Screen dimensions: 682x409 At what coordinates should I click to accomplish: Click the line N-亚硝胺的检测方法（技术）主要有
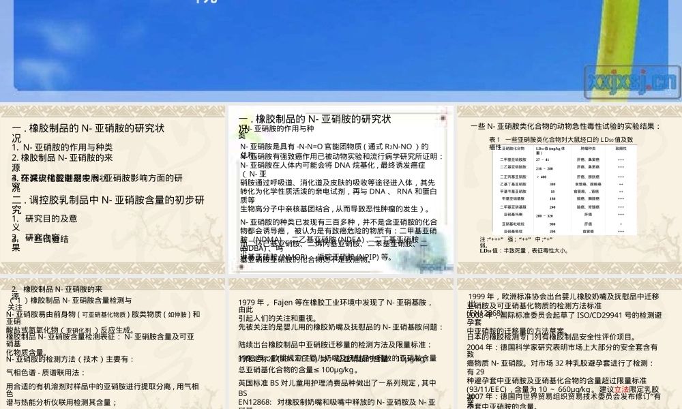(70, 359)
